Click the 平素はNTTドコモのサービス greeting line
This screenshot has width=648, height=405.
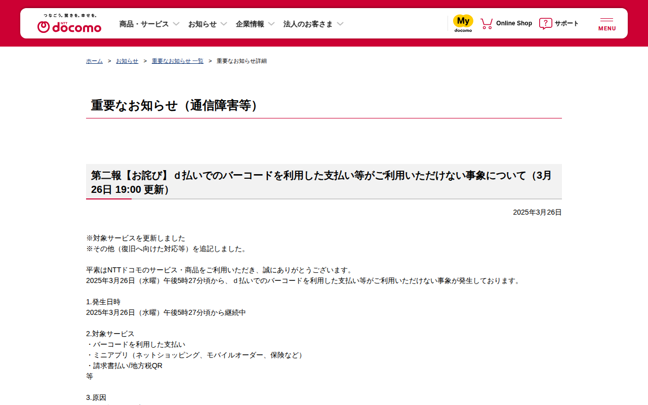click(x=220, y=270)
